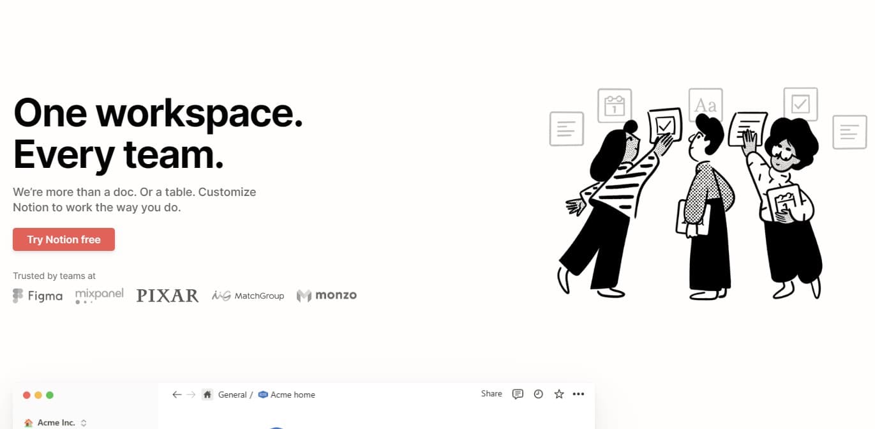Click the Try Notion free button

coord(64,239)
